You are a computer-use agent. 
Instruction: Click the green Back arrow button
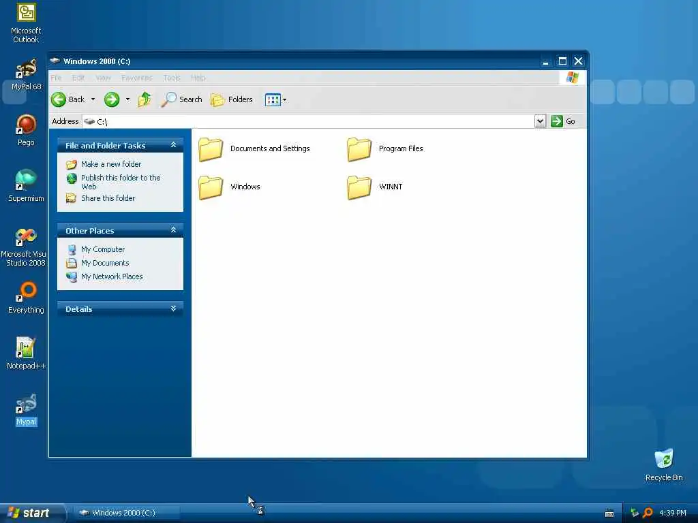[59, 99]
